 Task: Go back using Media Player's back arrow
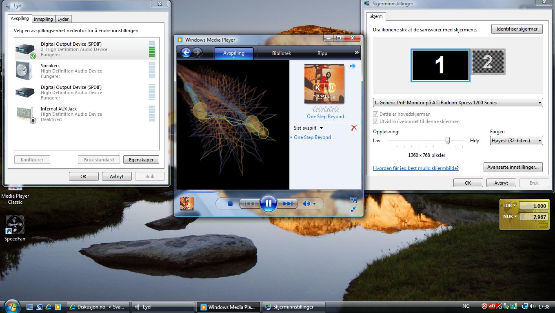(186, 53)
